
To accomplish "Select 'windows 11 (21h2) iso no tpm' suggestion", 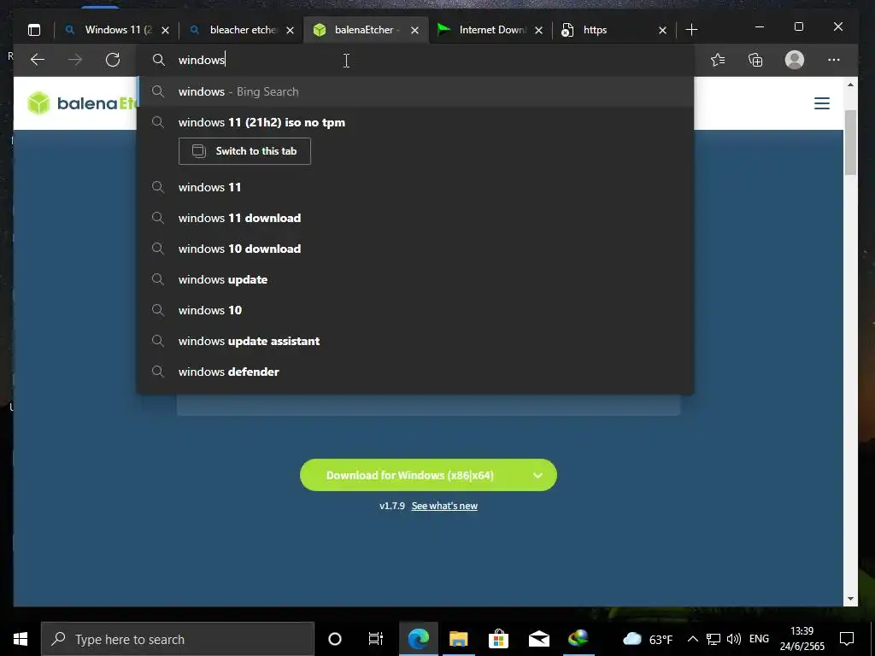I will [416, 122].
